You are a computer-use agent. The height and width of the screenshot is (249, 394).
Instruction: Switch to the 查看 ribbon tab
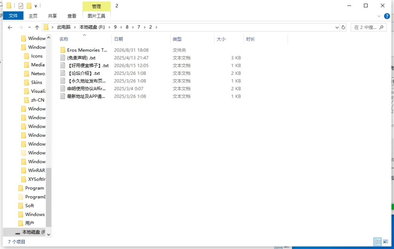[x=72, y=16]
